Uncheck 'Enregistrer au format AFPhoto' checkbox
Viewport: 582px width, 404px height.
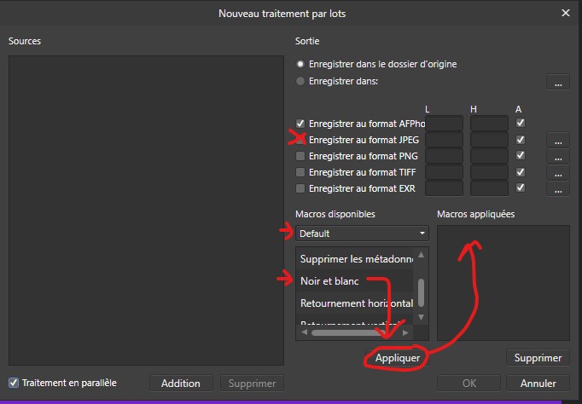click(x=300, y=124)
